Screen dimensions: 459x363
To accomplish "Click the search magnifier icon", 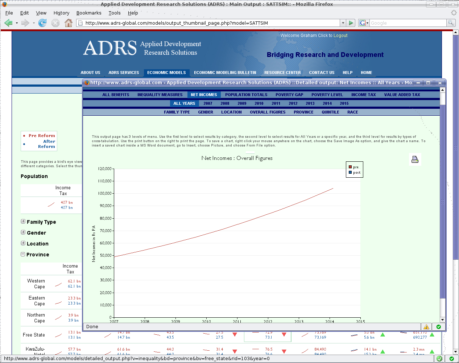I will 451,23.
